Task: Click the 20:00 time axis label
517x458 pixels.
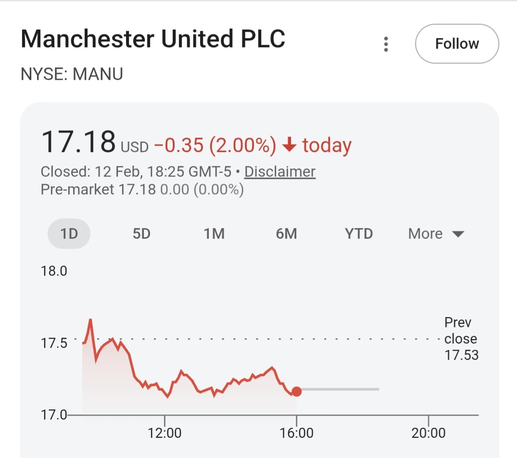Action: (x=429, y=433)
